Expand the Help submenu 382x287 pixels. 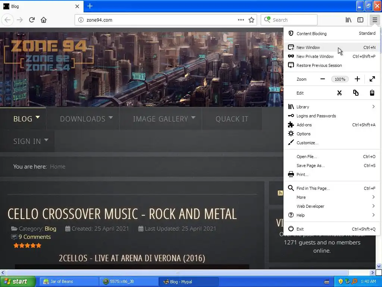332,215
